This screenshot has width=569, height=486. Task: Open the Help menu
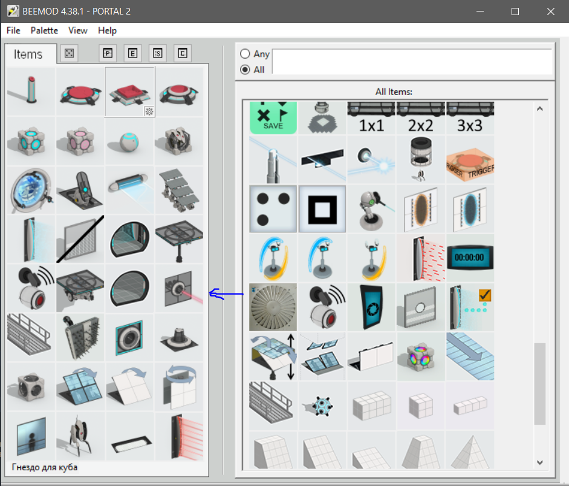pyautogui.click(x=108, y=30)
